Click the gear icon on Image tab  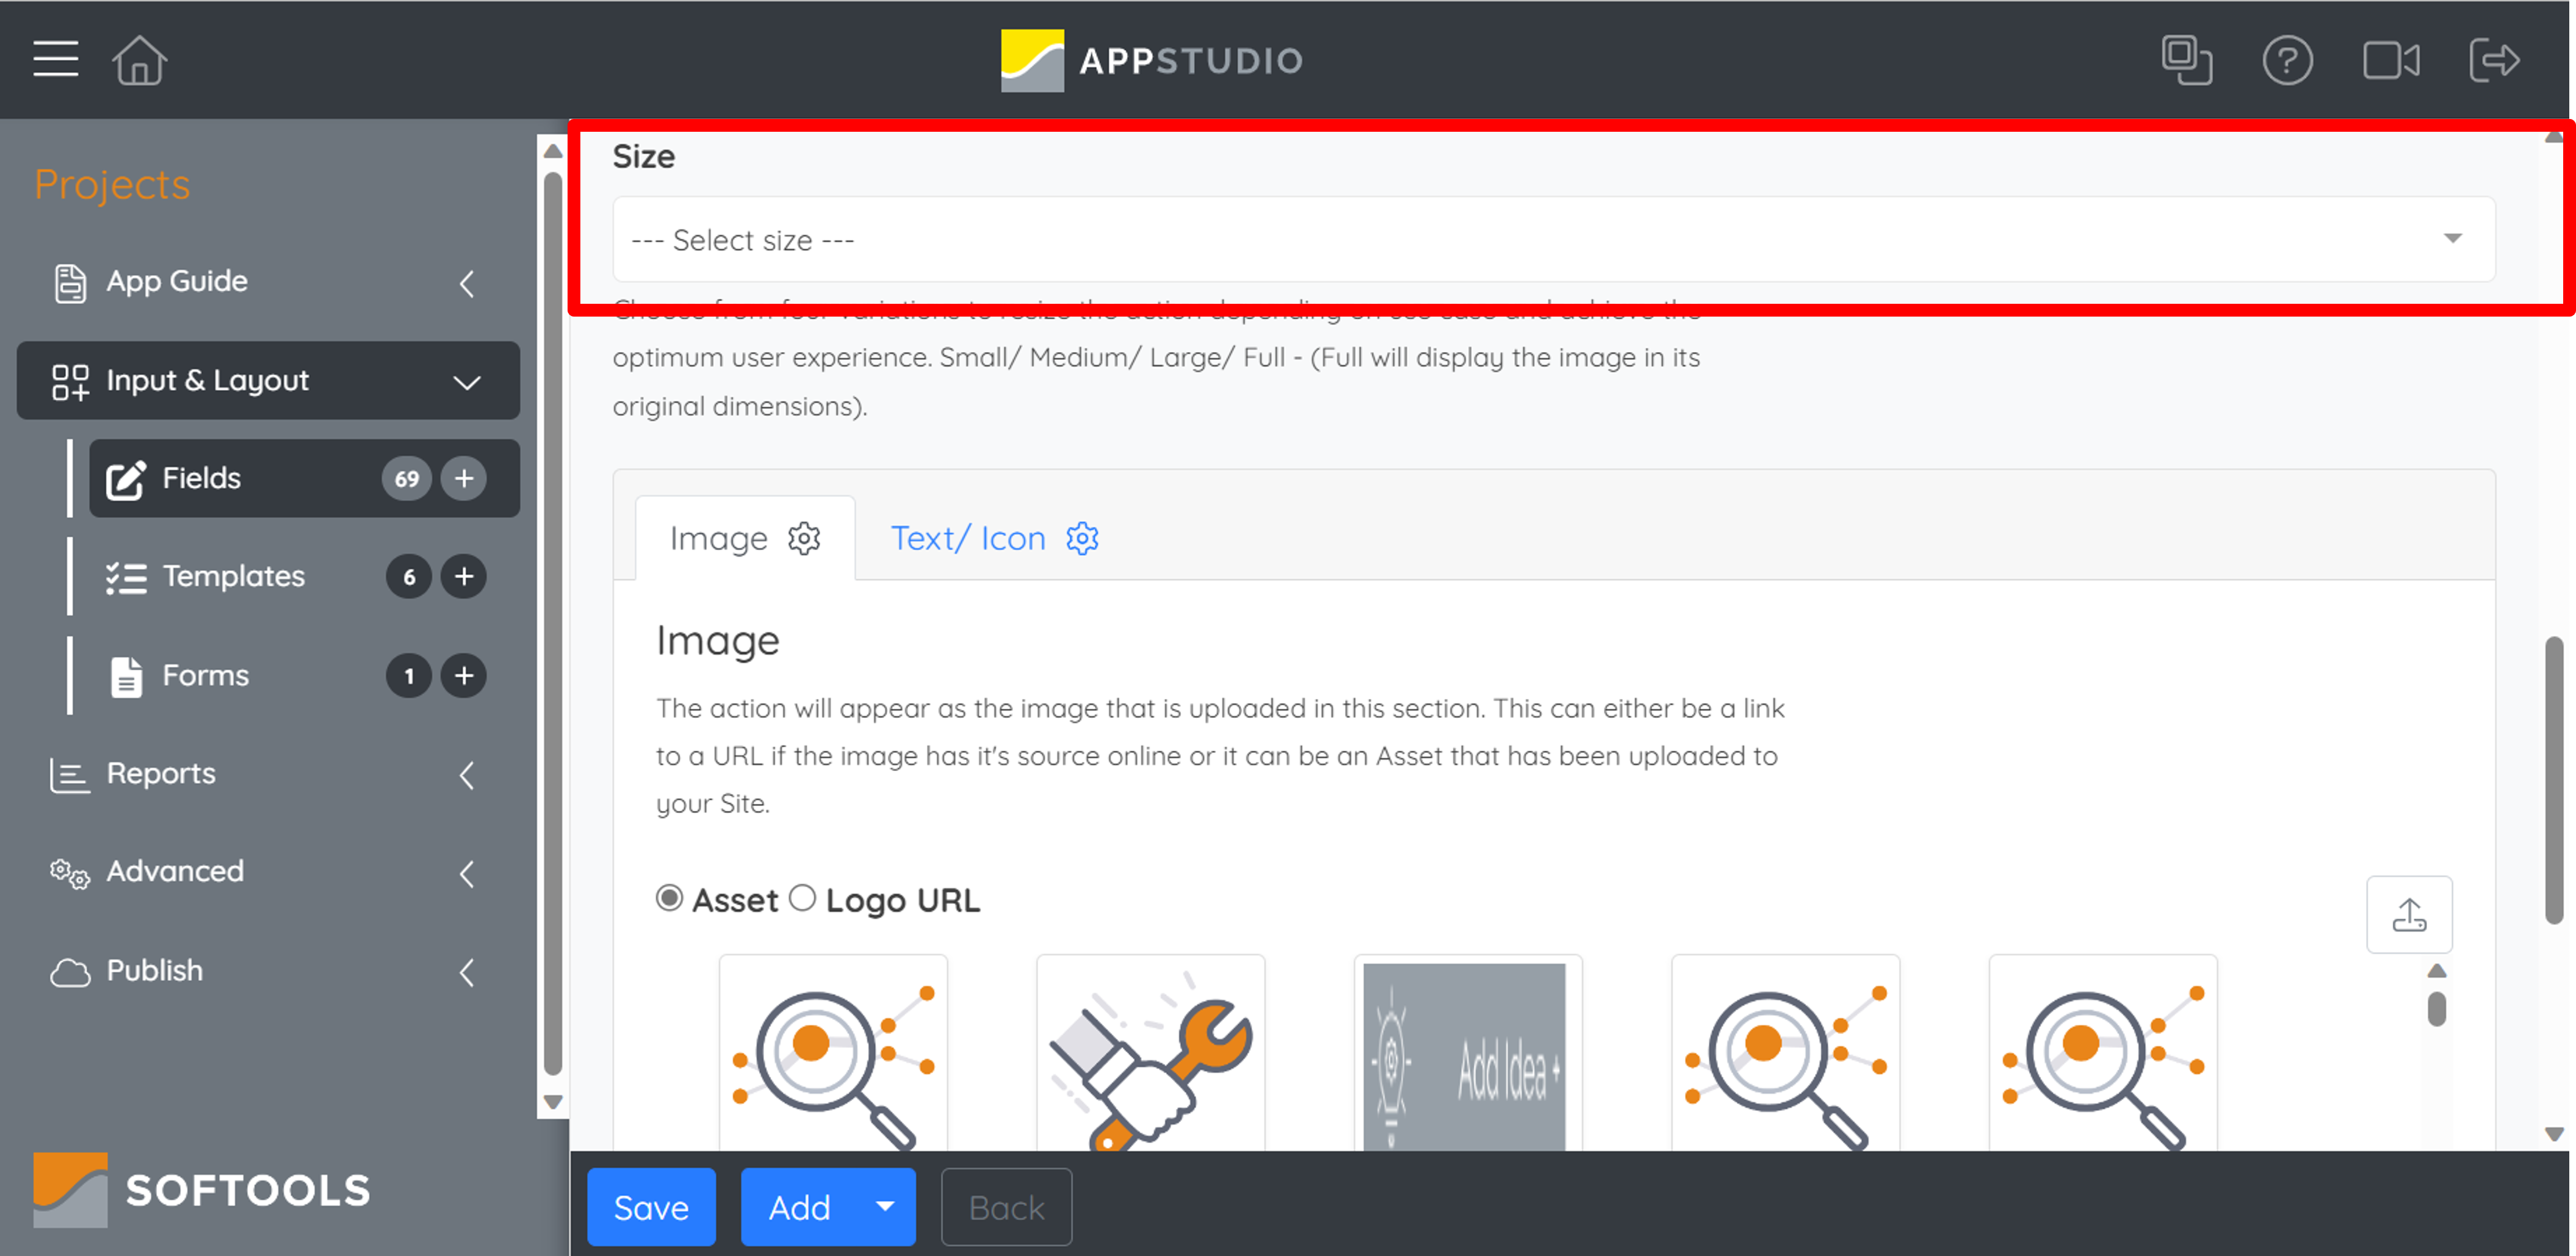(804, 539)
